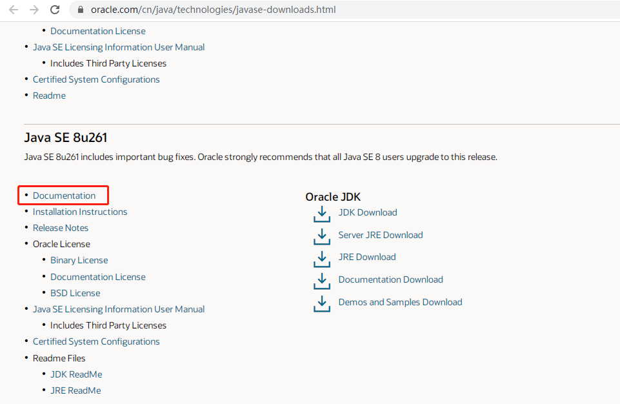Viewport: 620px width, 404px height.
Task: Click the Demos and Samples download icon
Action: pyautogui.click(x=322, y=303)
